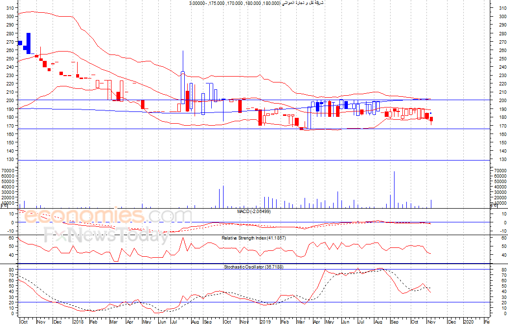Image resolution: width=508 pixels, height=324 pixels.
Task: Click 130 on the right price axis
Action: click(503, 160)
